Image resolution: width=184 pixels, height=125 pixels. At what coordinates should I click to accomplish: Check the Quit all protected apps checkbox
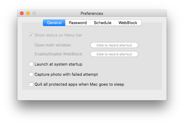coord(31,84)
